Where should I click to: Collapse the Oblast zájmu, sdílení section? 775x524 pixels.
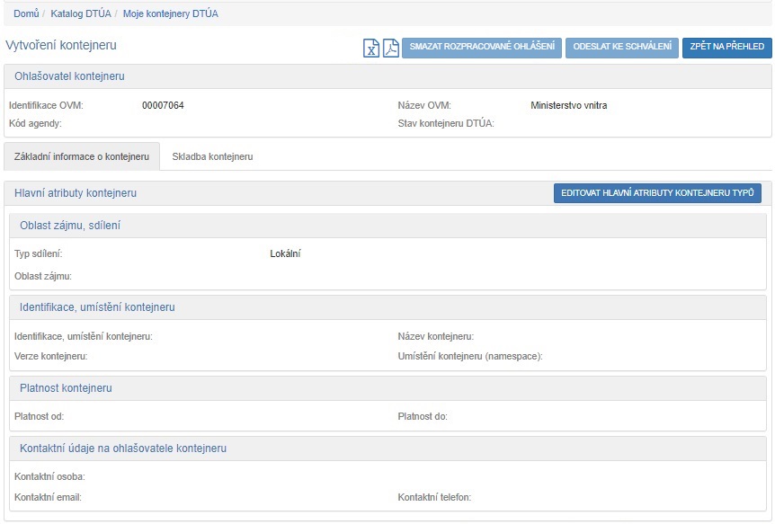70,226
